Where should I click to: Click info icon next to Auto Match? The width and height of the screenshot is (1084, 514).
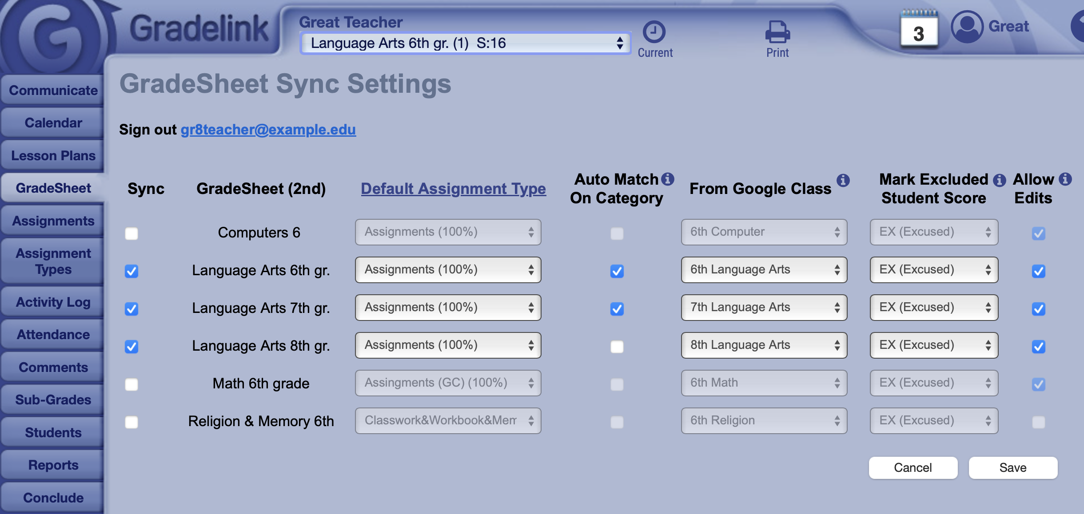(x=668, y=179)
